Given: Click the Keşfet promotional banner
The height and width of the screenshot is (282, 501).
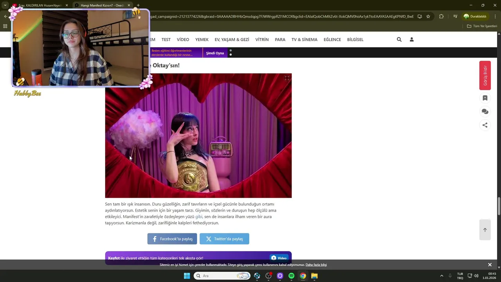Looking at the screenshot, I should click(198, 258).
